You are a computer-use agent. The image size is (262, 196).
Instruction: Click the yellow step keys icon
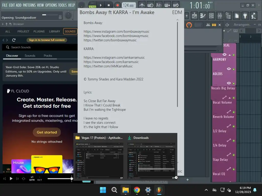[x=214, y=25]
